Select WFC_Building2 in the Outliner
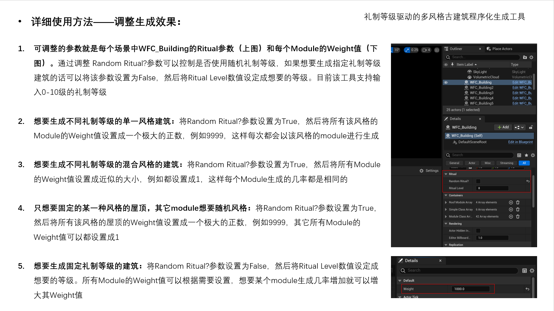This screenshot has width=554, height=311. click(481, 88)
